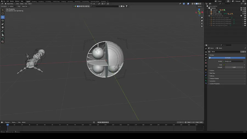Open the viewport Options dropdown
247x139 pixels.
pyautogui.click(x=200, y=6)
